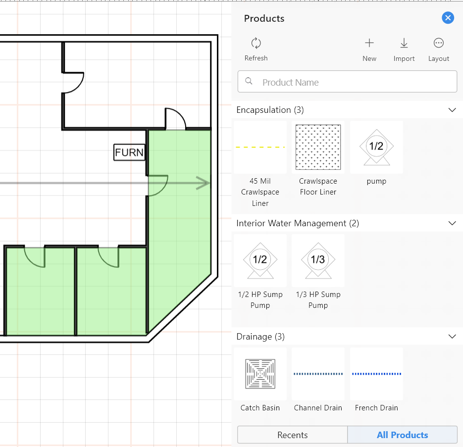Refresh the Products list
The width and height of the screenshot is (463, 447).
coord(256,50)
